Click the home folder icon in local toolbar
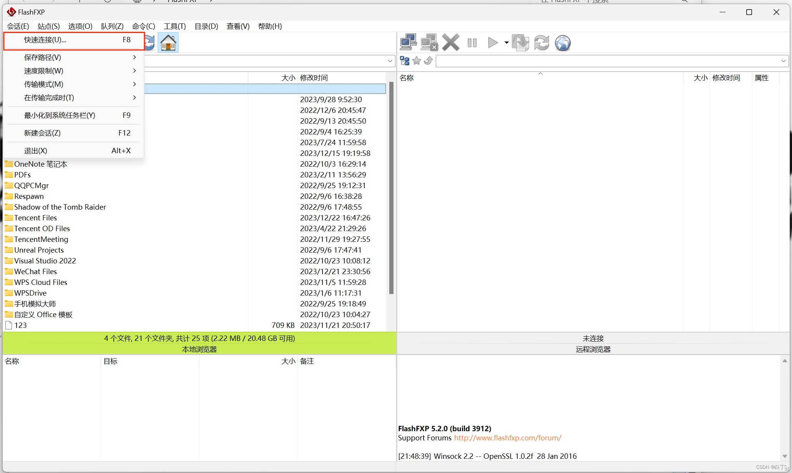Screen dimensions: 792x473 point(168,43)
